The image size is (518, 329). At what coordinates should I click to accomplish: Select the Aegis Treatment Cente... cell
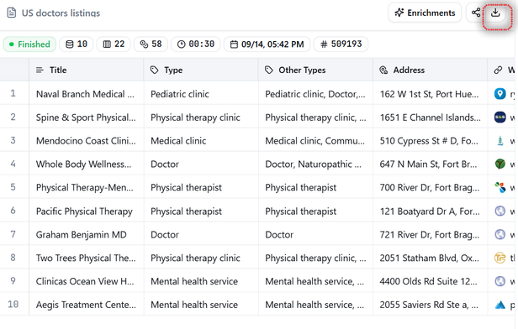pos(87,305)
